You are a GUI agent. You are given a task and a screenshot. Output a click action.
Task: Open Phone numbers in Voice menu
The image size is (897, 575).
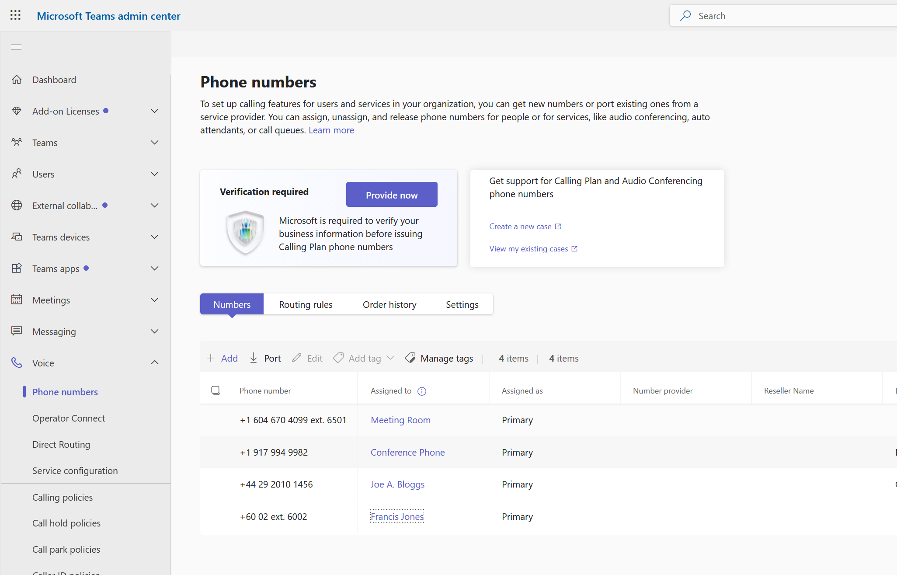(x=65, y=392)
